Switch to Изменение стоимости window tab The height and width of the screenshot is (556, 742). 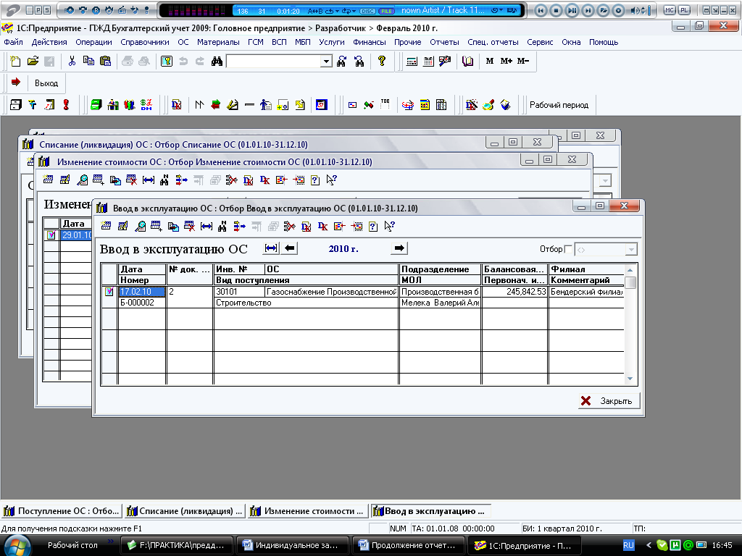tap(308, 511)
